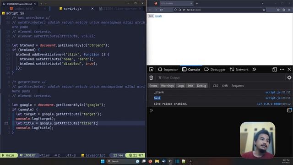
Task: Toggle the console split sidebar icon
Action: pyautogui.click(x=289, y=110)
